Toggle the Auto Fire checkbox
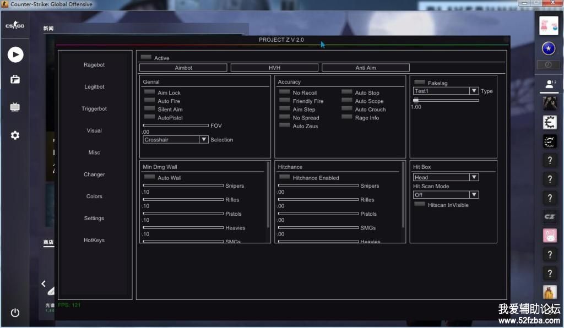The width and height of the screenshot is (564, 328). pos(149,100)
